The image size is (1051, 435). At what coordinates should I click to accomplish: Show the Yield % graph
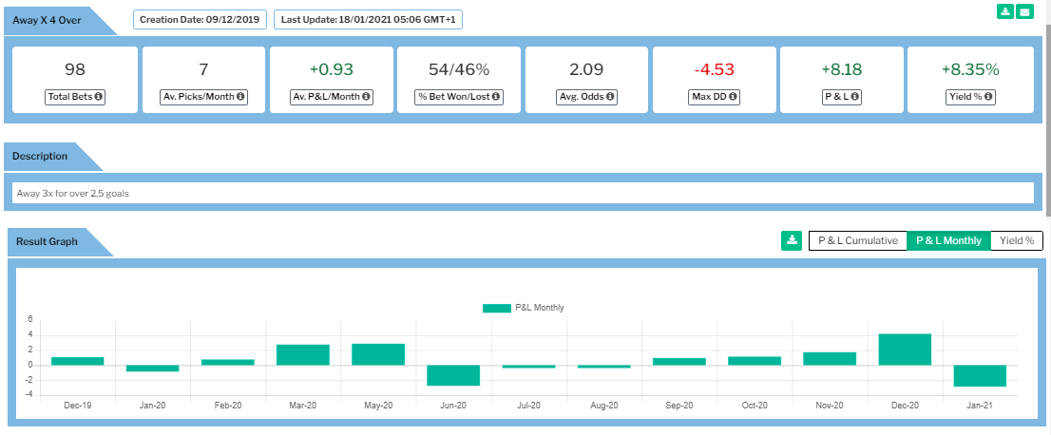1016,240
